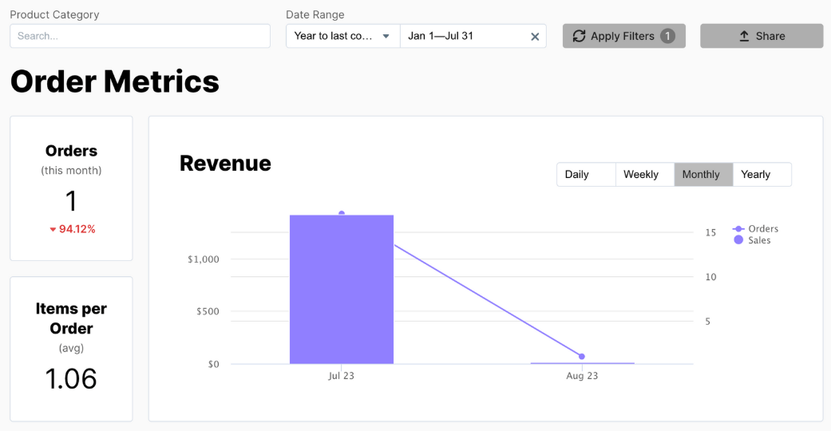
Task: Click the Orders data point for Aug 23
Action: tap(582, 356)
